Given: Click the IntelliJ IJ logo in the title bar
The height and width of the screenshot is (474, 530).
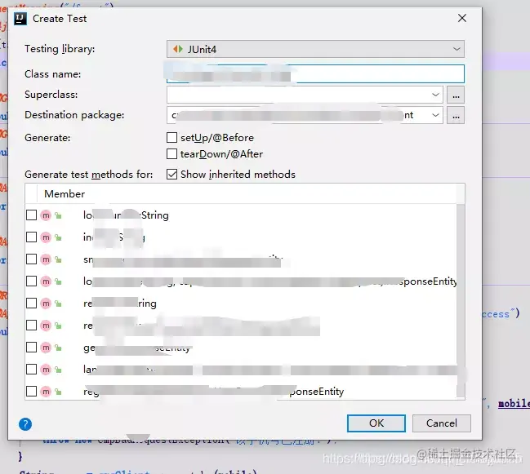Looking at the screenshot, I should pos(20,19).
